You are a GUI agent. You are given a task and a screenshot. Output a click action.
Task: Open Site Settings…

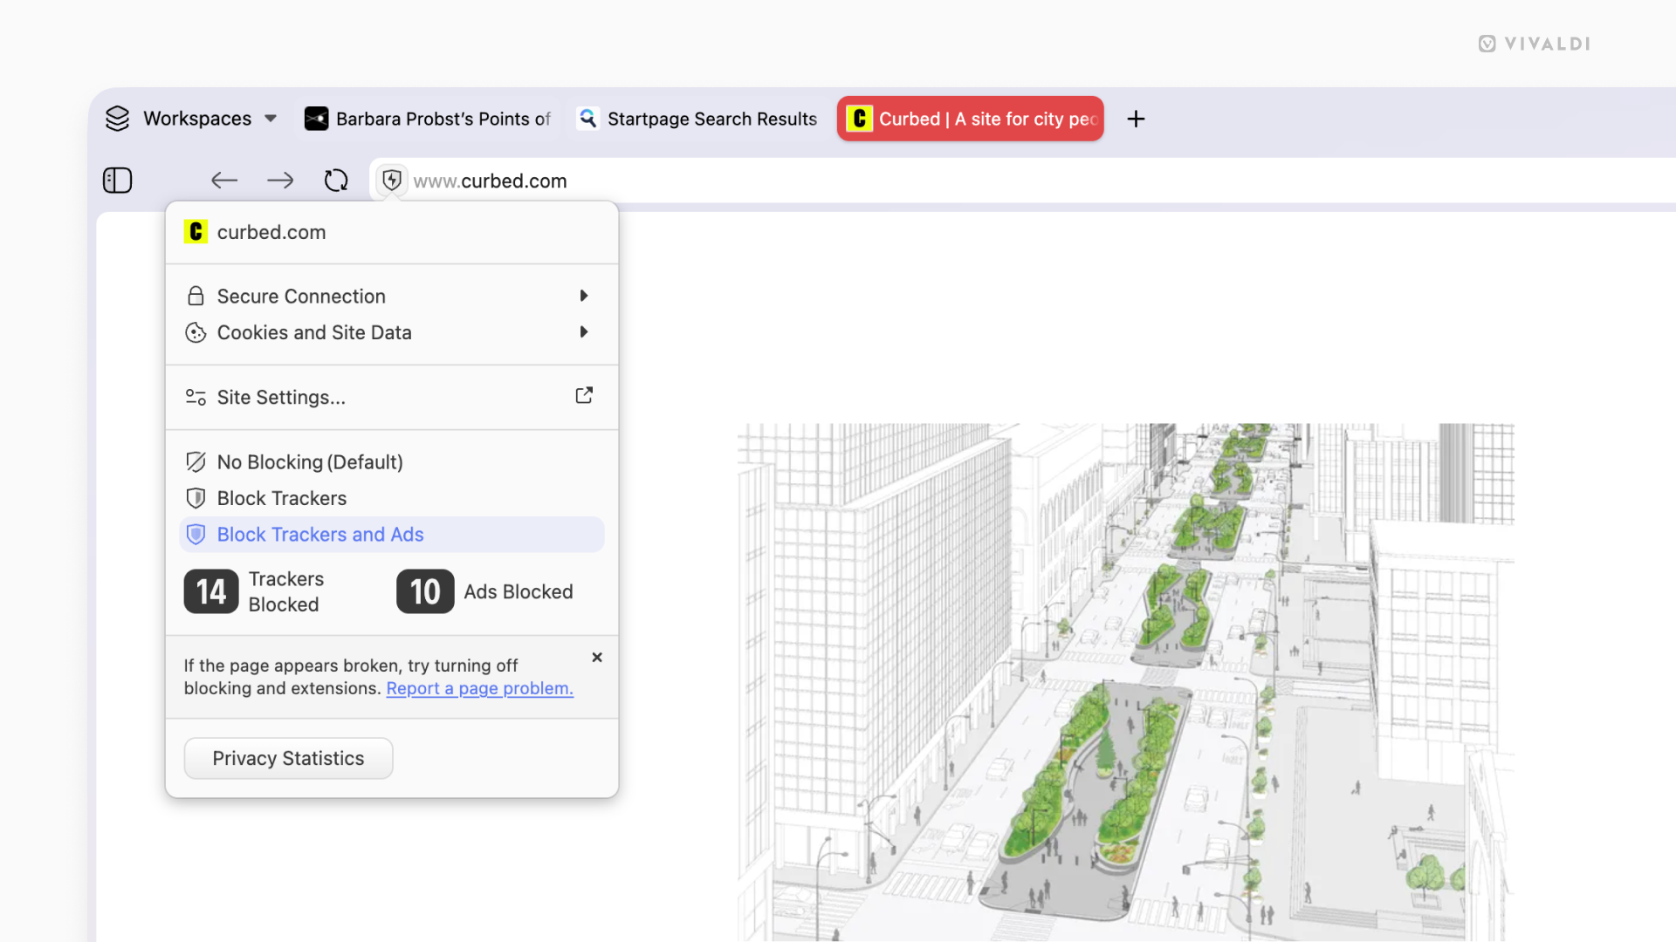coord(392,397)
